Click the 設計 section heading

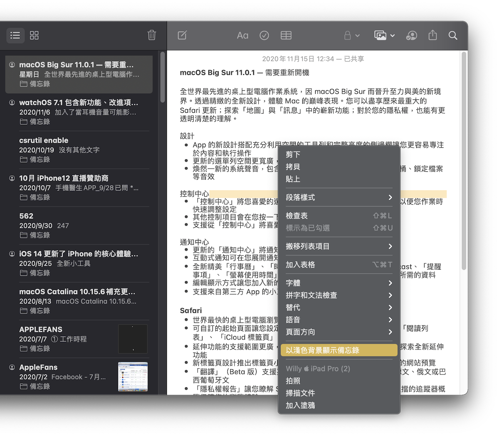coord(187,136)
